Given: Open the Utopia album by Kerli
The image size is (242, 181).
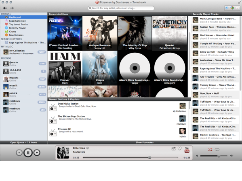Looking at the screenshot, I should (x=100, y=68).
